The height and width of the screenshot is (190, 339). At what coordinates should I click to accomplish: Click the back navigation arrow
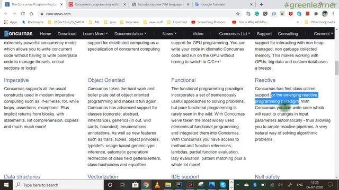tap(6, 14)
